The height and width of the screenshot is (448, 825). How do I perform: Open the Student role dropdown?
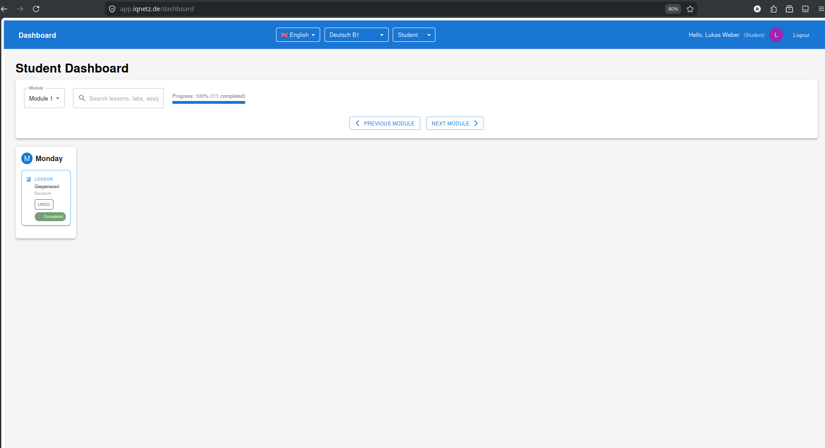point(414,35)
